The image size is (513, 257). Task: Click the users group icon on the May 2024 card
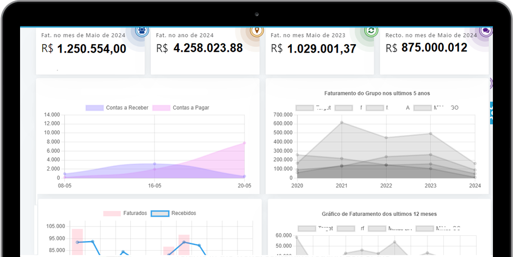pos(141,31)
